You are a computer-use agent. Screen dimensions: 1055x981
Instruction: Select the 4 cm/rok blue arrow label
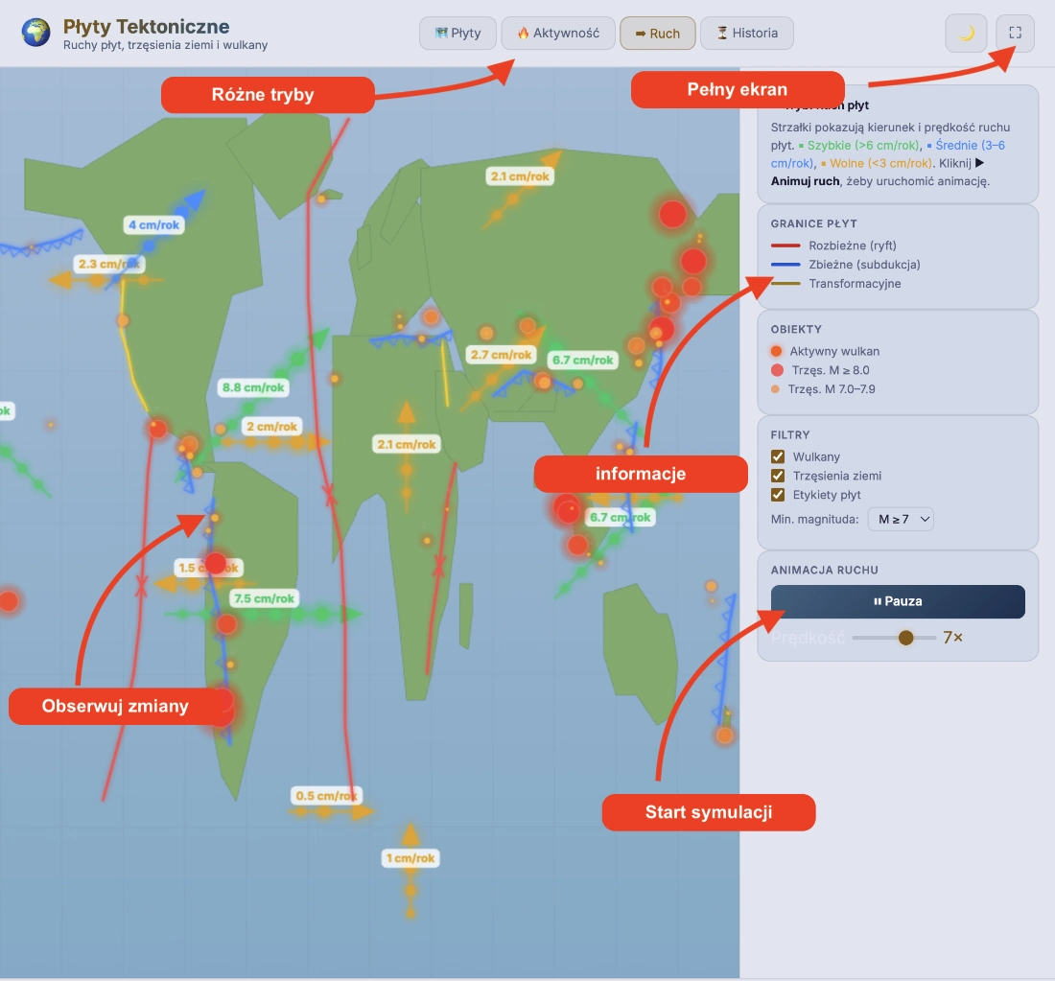click(153, 225)
